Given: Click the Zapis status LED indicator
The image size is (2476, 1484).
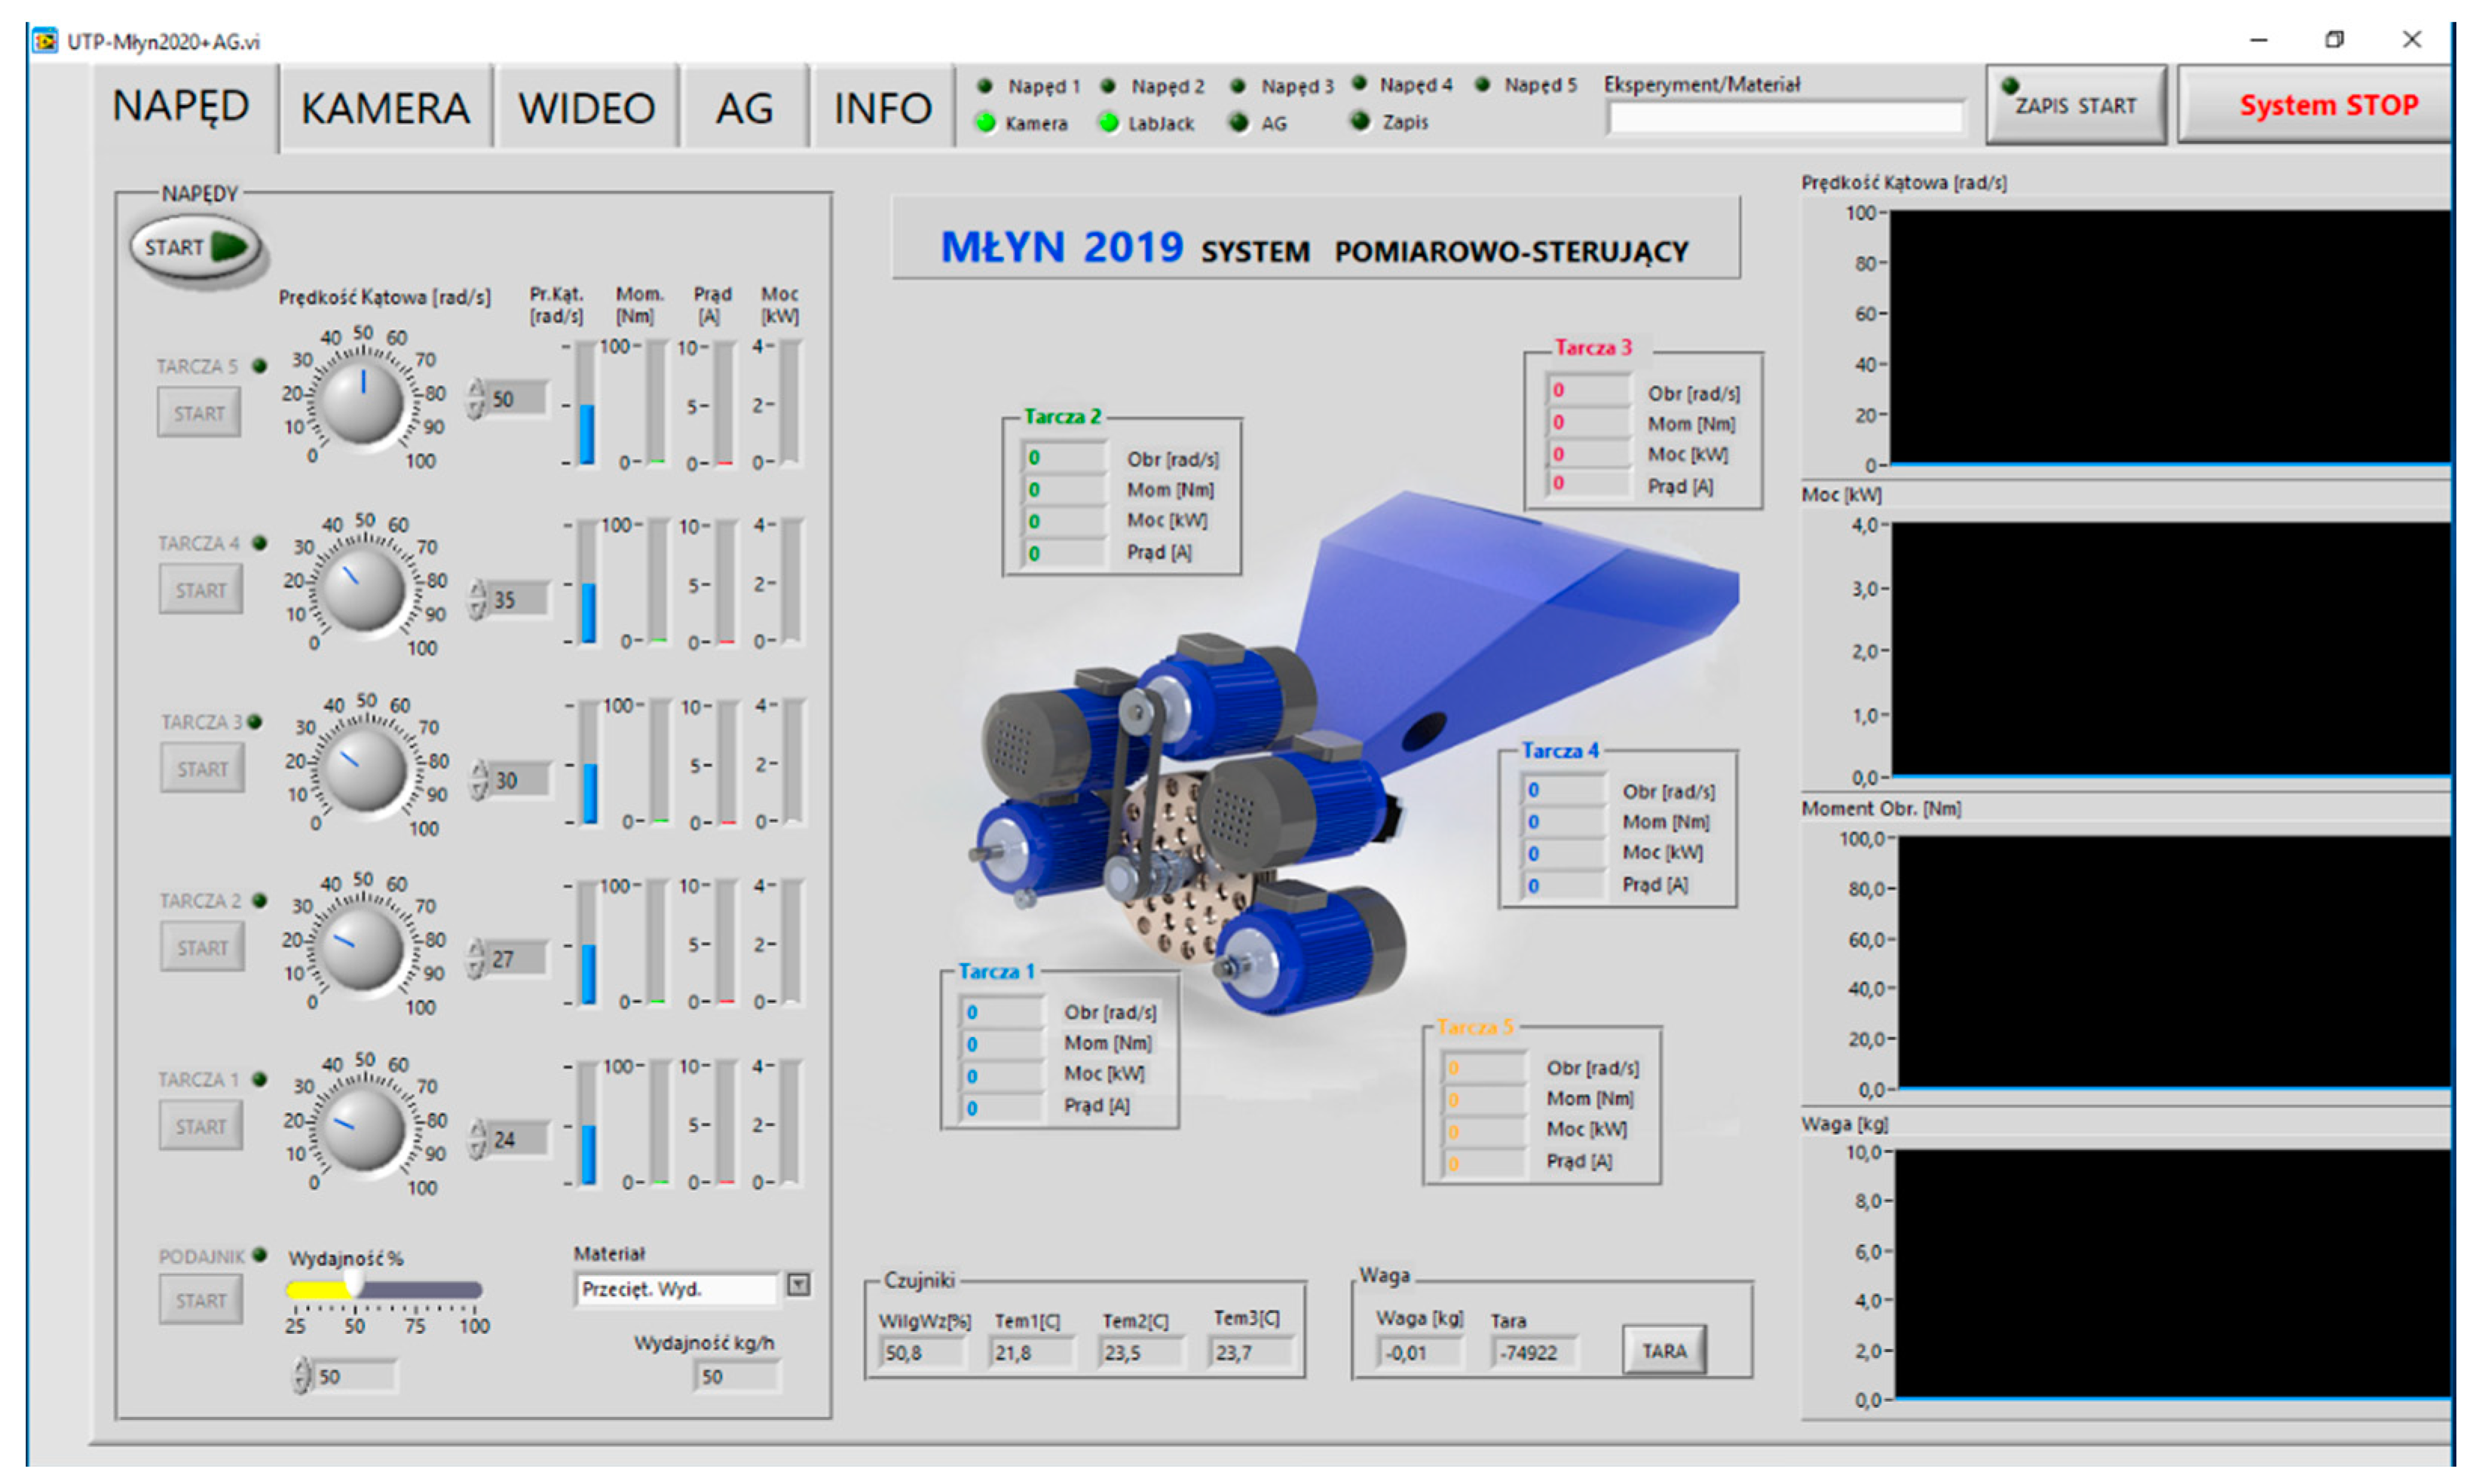Looking at the screenshot, I should click(1360, 121).
